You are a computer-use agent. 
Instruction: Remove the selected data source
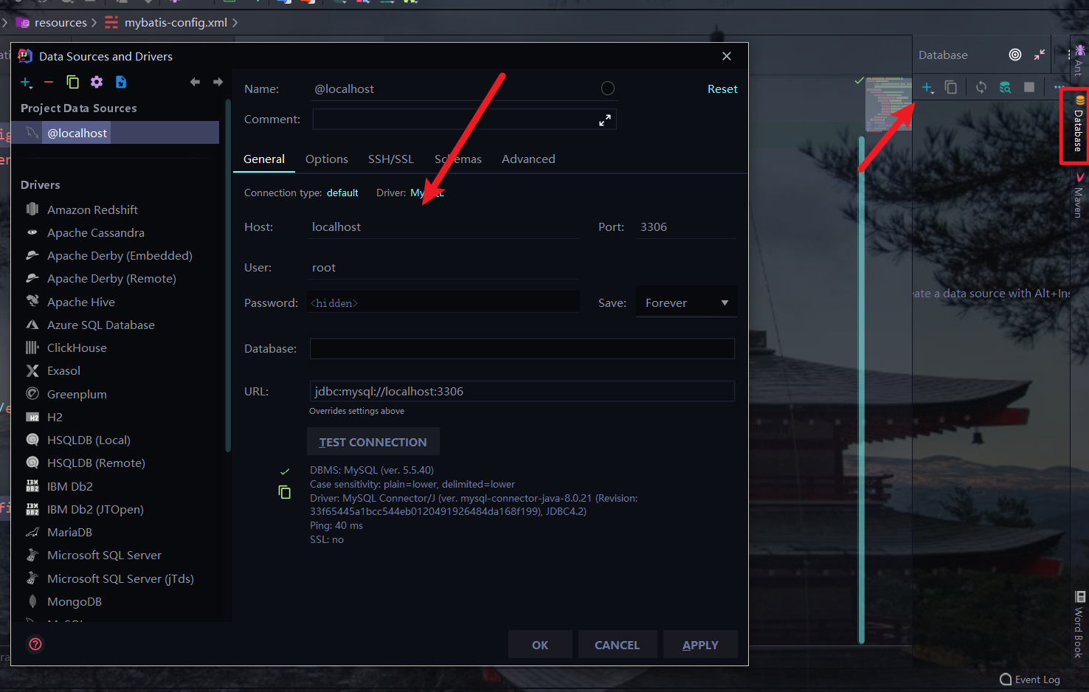click(x=49, y=83)
